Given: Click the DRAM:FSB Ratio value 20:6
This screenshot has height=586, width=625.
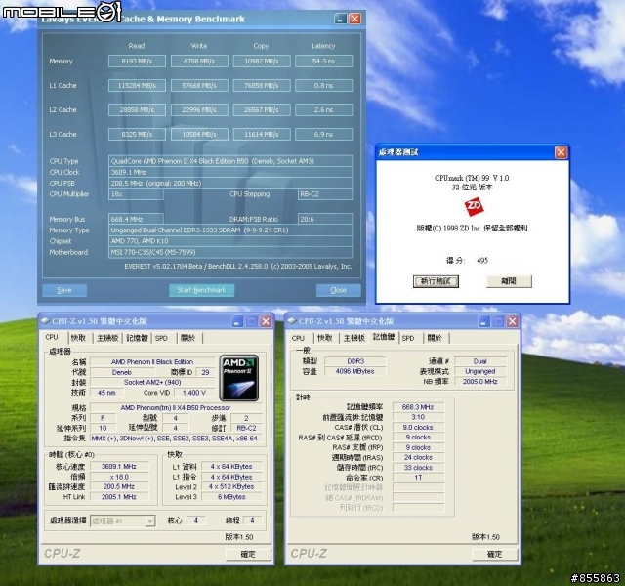Looking at the screenshot, I should point(325,219).
